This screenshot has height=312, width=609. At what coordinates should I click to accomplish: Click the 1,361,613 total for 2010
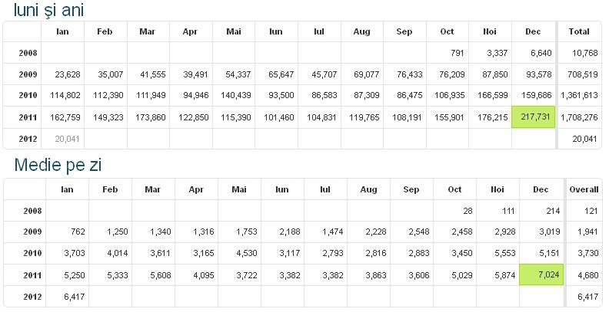(579, 95)
